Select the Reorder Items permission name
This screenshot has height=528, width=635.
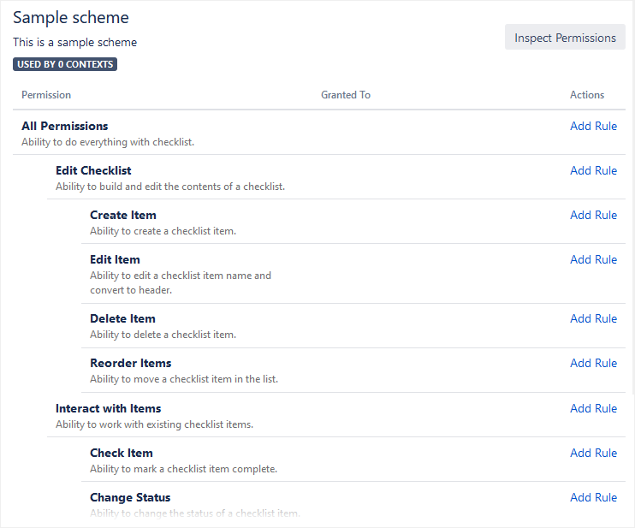coord(130,363)
